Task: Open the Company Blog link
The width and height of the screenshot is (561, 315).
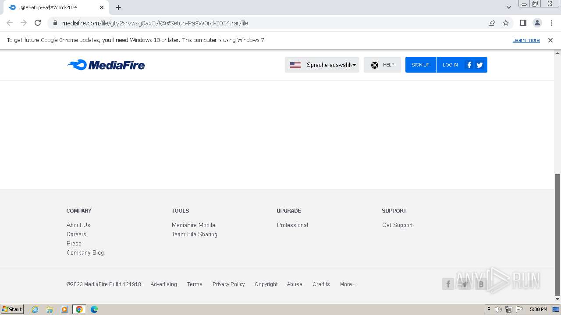Action: [x=85, y=252]
